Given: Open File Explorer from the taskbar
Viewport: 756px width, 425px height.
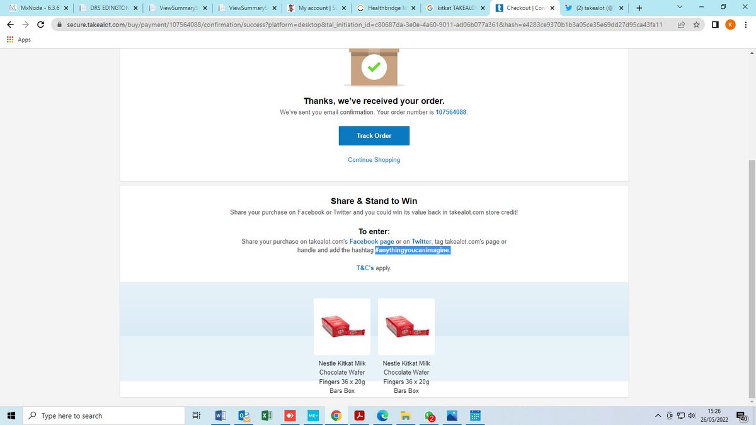Looking at the screenshot, I should [406, 416].
